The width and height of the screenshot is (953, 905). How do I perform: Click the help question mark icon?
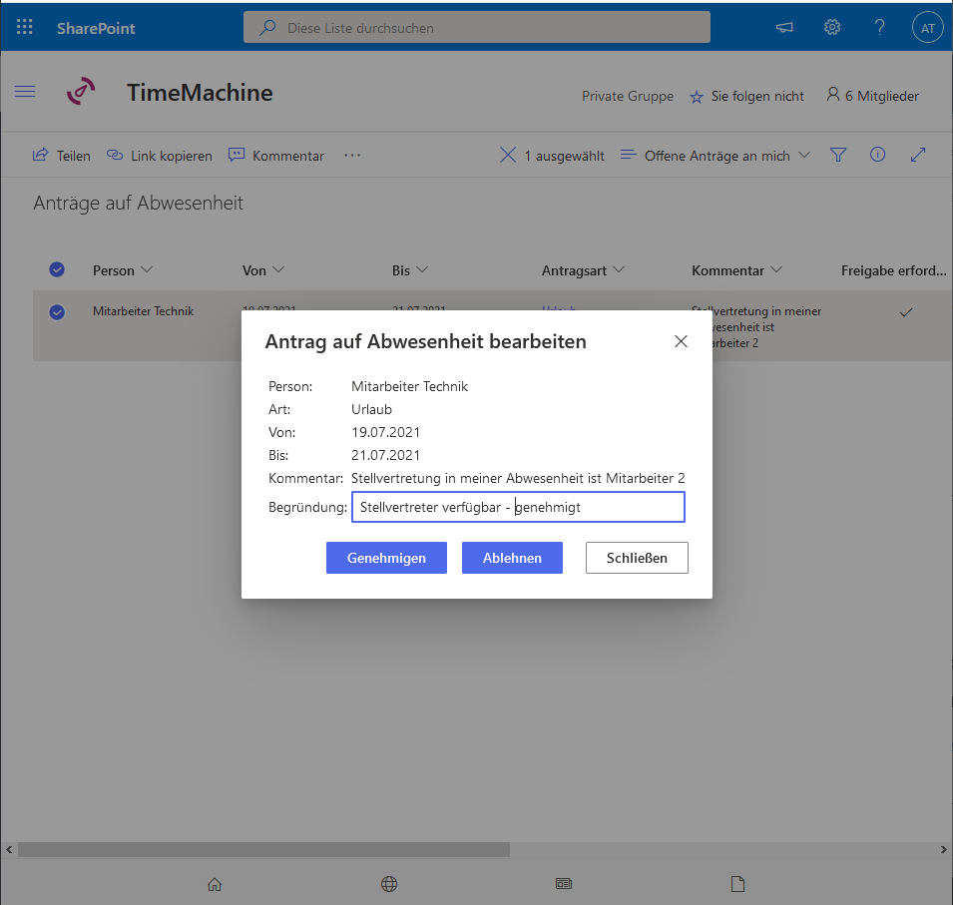(879, 28)
